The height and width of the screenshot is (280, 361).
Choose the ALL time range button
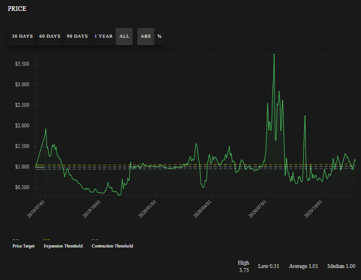124,37
